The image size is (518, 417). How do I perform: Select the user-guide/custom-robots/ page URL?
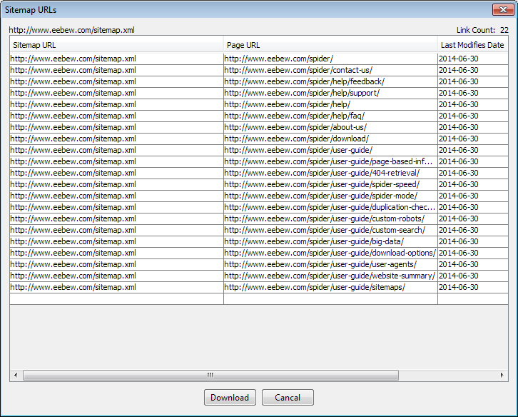(x=330, y=218)
